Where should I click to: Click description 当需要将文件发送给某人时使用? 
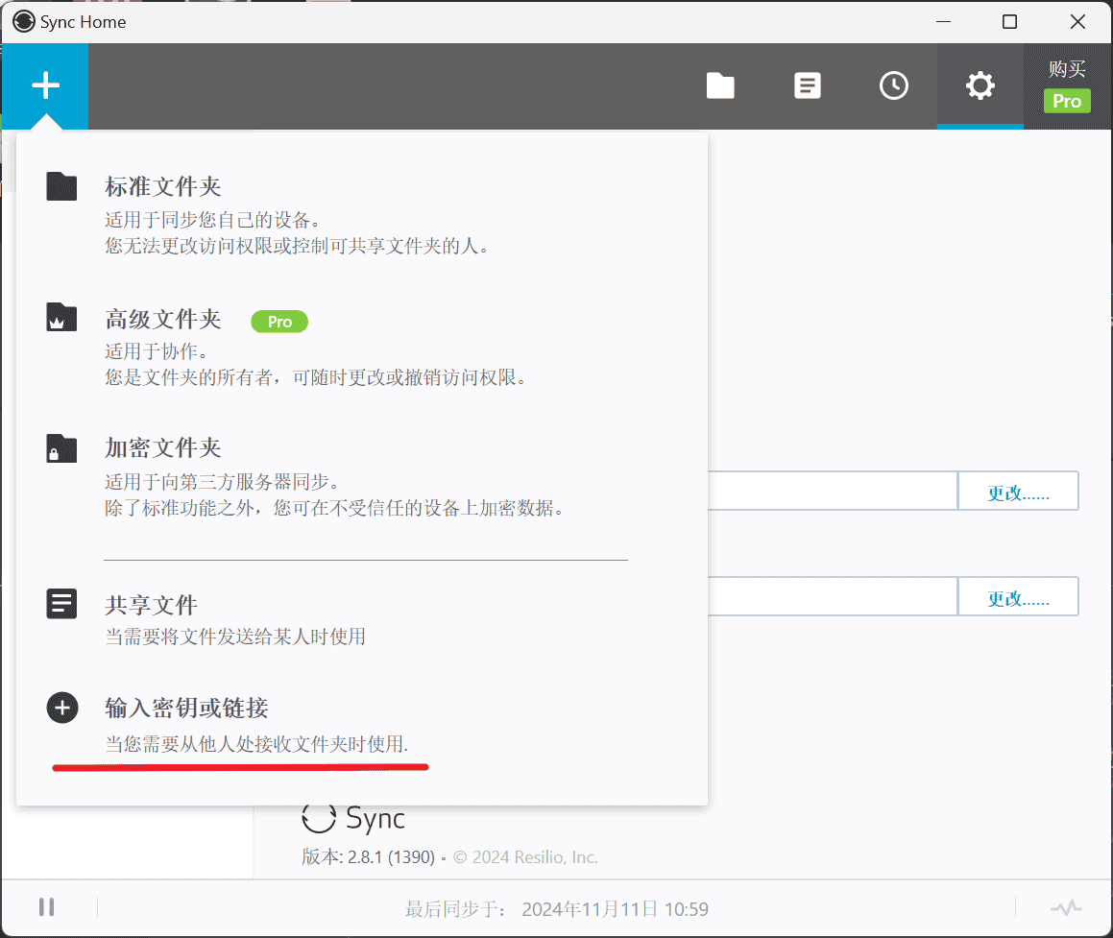(235, 637)
